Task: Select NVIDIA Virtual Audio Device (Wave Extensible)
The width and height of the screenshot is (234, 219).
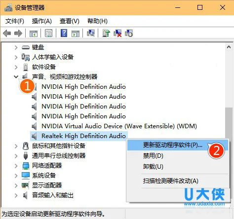Action: tap(119, 126)
